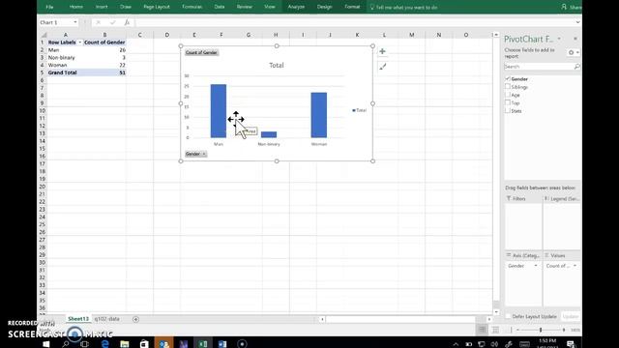Add a new sheet with plus button

pyautogui.click(x=135, y=319)
